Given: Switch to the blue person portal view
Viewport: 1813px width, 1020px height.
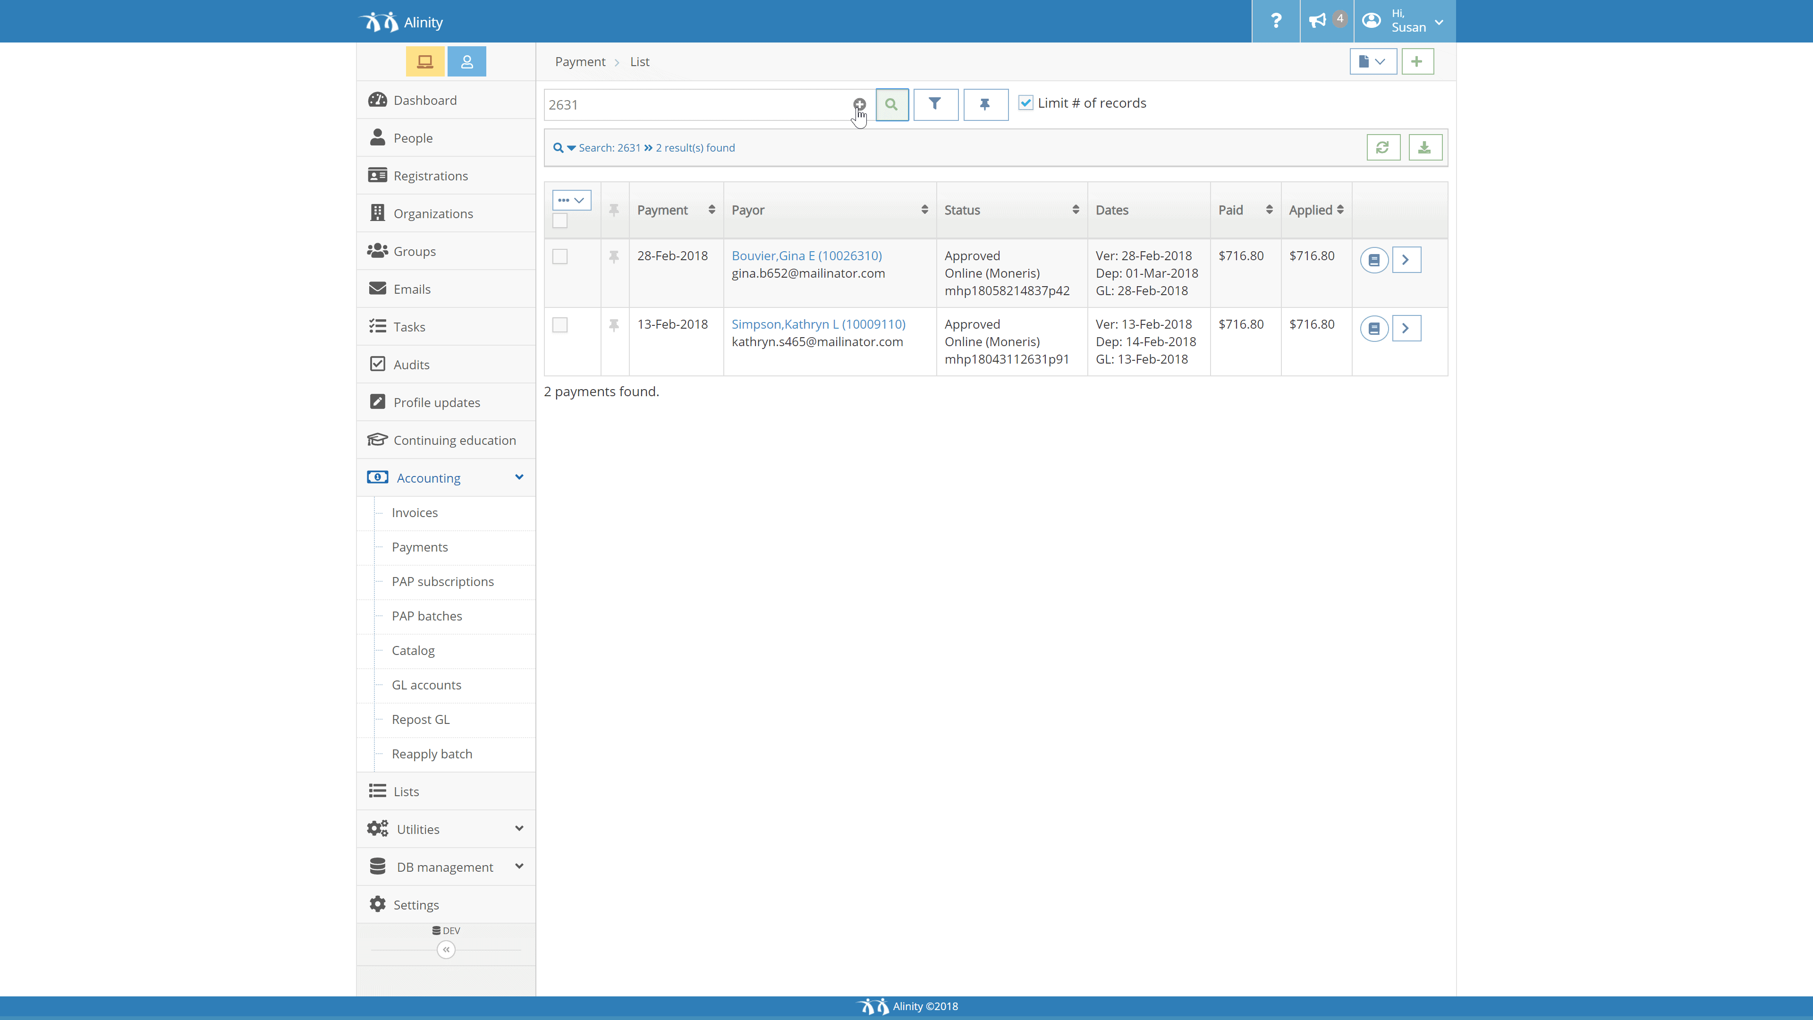Looking at the screenshot, I should 466,62.
